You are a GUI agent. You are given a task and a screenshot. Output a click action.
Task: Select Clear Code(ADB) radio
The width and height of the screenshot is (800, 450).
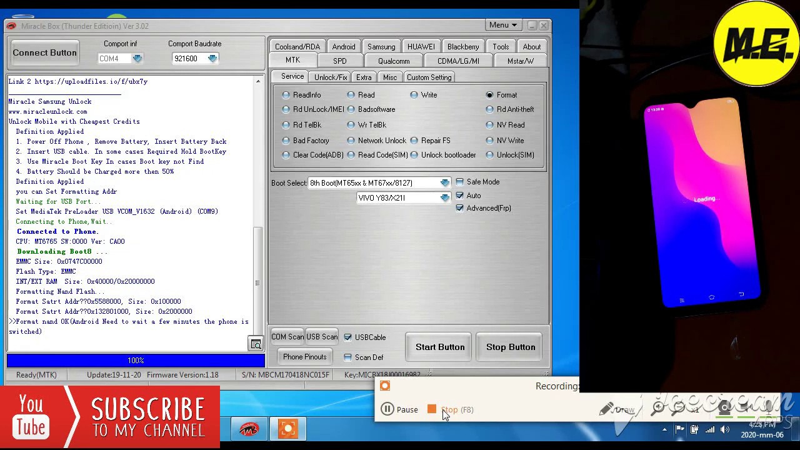pyautogui.click(x=286, y=155)
